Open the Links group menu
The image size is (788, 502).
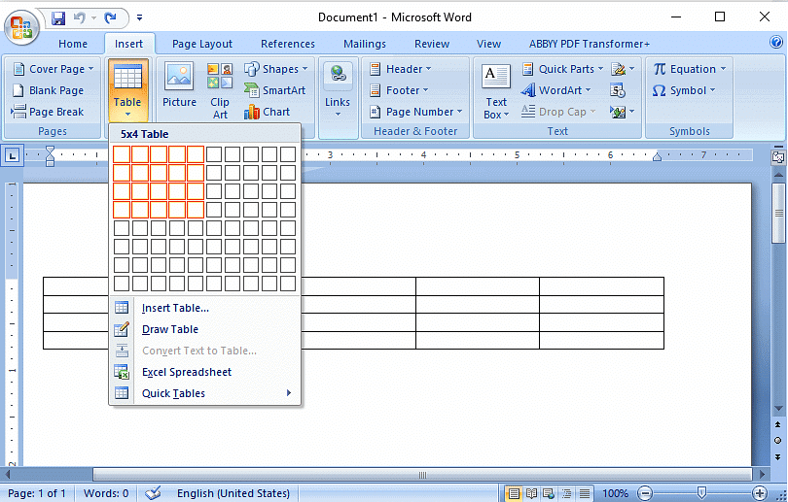(338, 90)
